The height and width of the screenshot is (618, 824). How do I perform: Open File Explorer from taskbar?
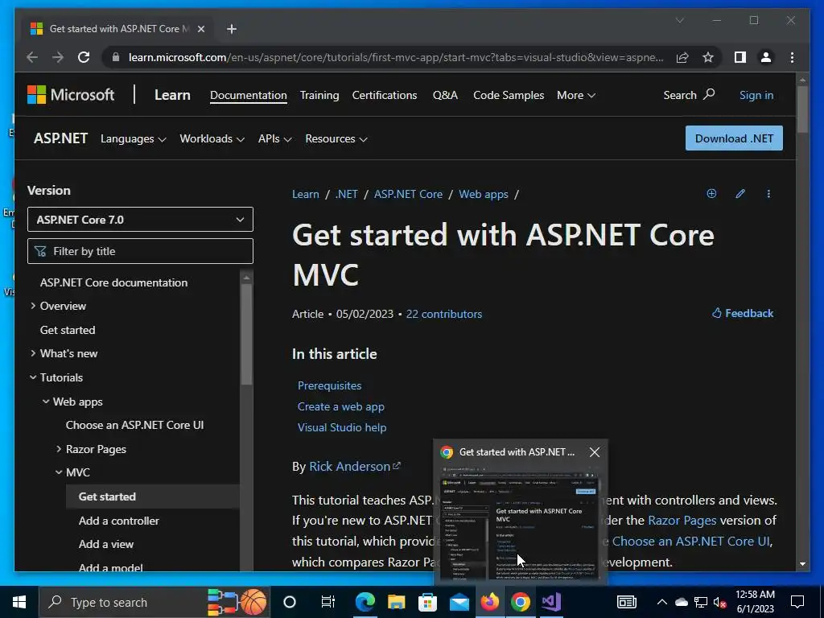tap(396, 602)
